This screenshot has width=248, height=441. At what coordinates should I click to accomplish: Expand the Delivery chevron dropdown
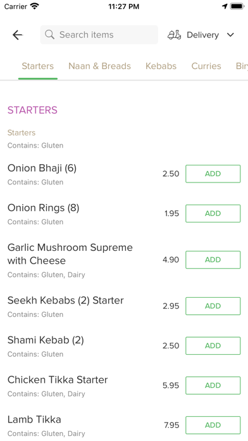pos(230,35)
